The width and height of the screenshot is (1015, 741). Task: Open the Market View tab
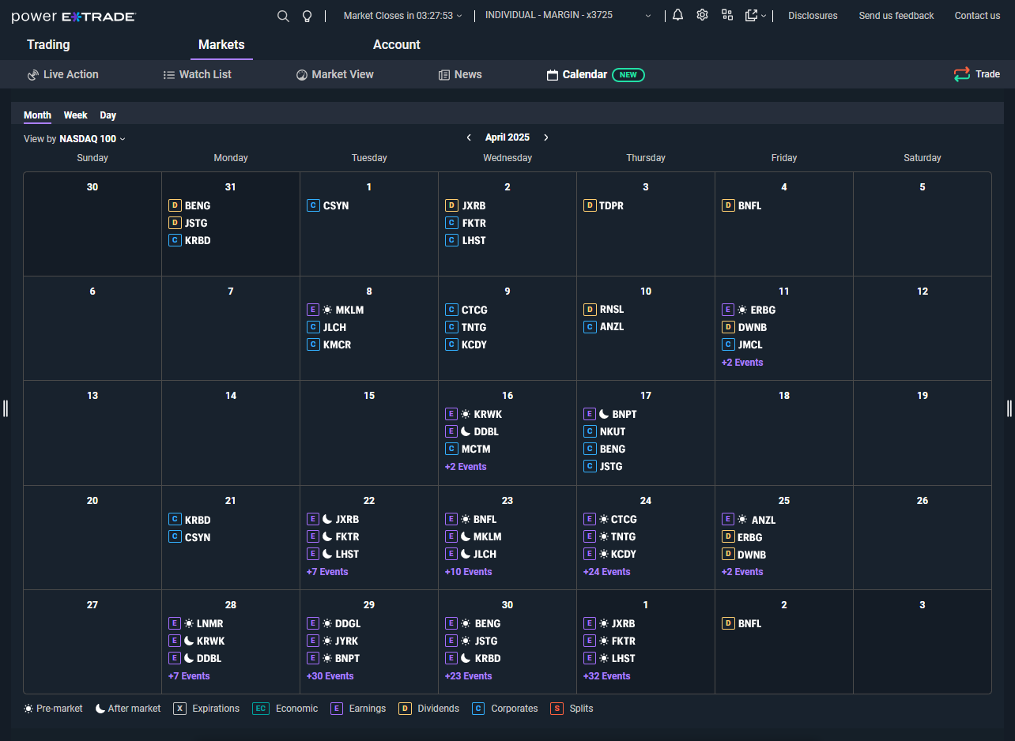click(335, 74)
